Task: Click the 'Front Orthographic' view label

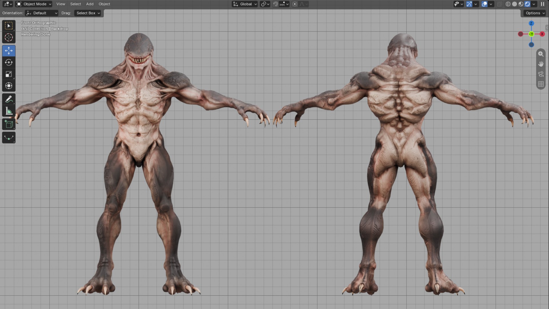Action: [x=38, y=23]
